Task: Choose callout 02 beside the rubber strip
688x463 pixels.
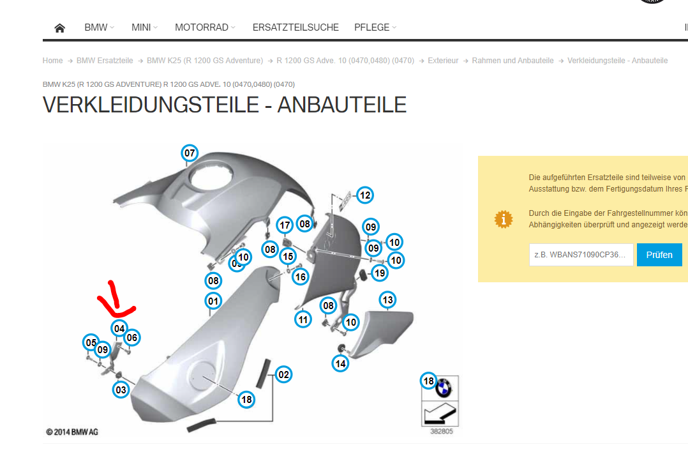Action: (x=283, y=375)
